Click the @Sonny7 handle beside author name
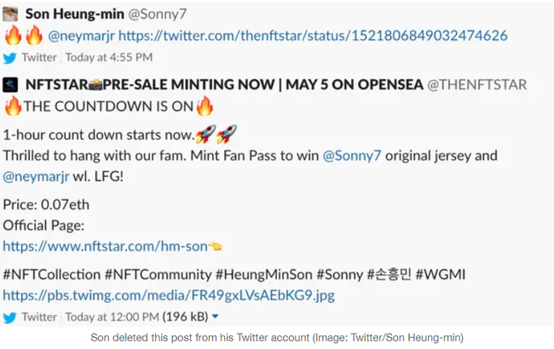Screen dimensions: 554x349 [160, 14]
